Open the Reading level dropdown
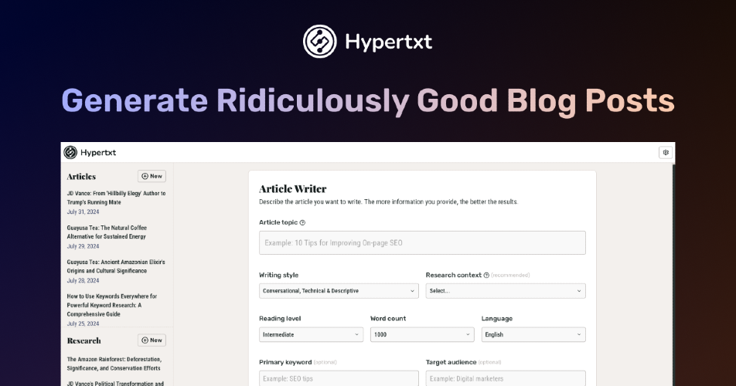736x386 pixels. [x=312, y=334]
